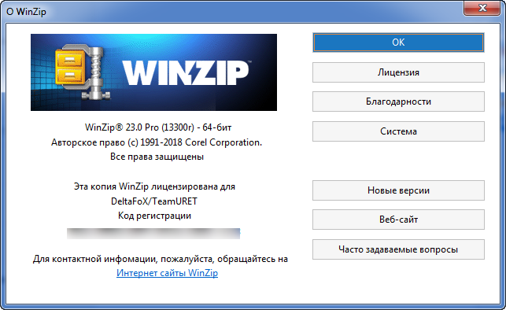The width and height of the screenshot is (506, 310).
Task: Show the Благодарности credits
Action: (x=398, y=101)
